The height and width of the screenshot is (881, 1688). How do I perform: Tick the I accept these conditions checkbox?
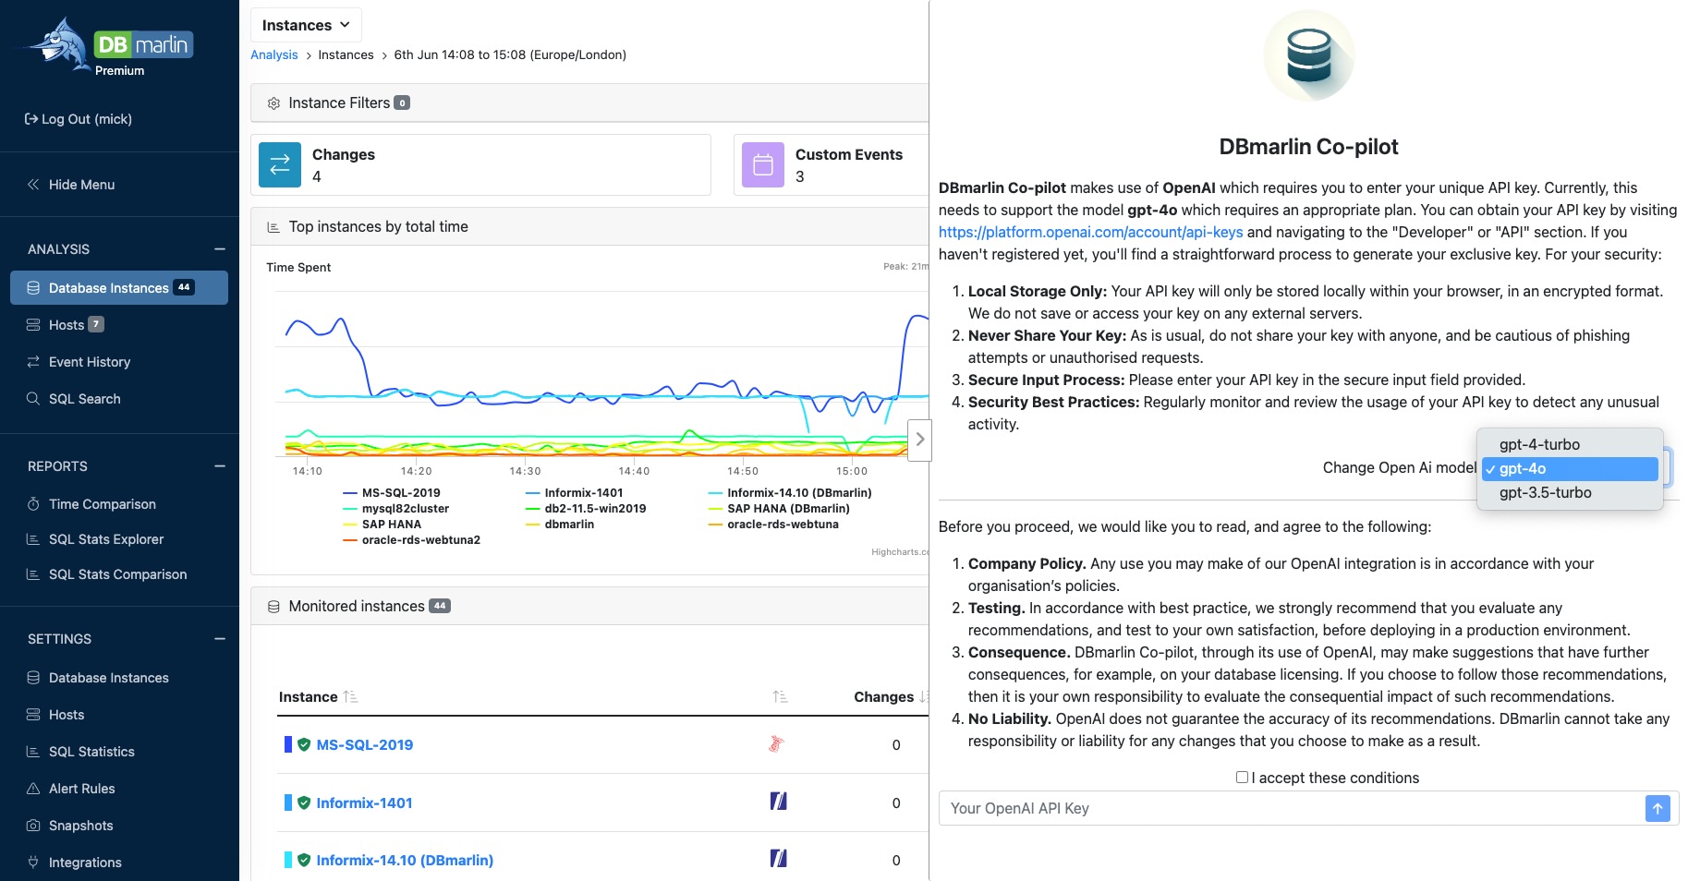1243,778
